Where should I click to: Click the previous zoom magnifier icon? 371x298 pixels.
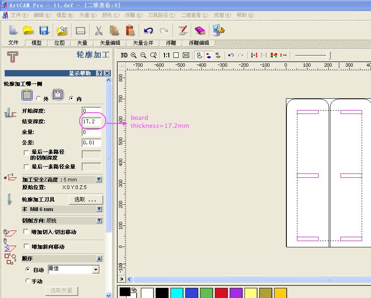pyautogui.click(x=153, y=55)
